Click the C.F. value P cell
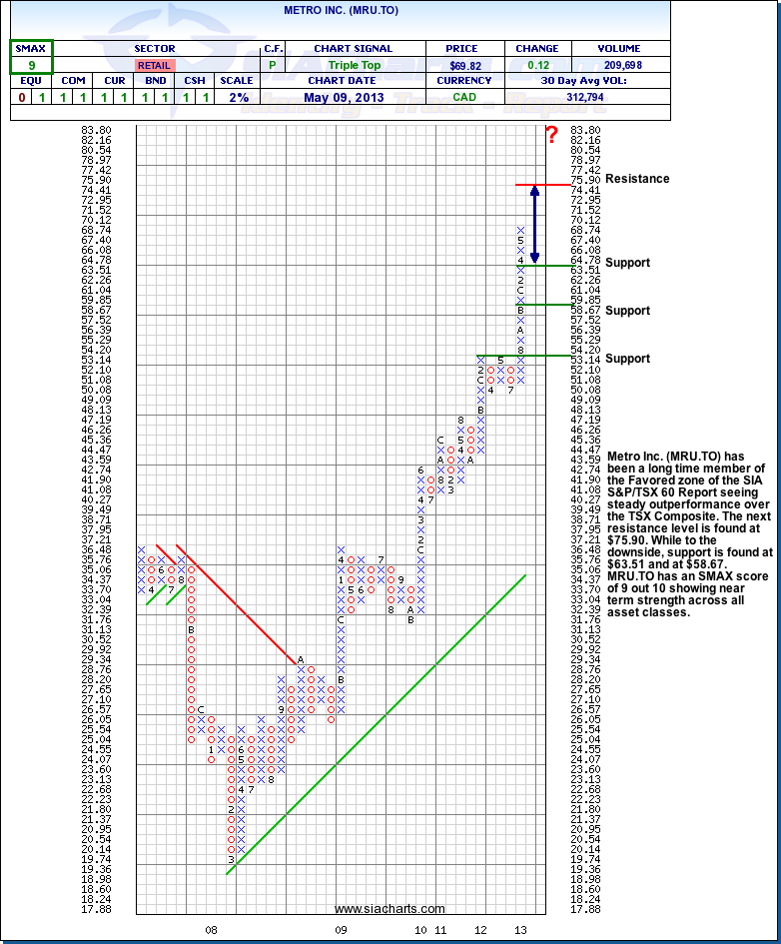Viewport: 781px width, 944px height. 272,65
